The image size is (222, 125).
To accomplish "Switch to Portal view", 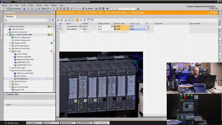I will (11, 123).
